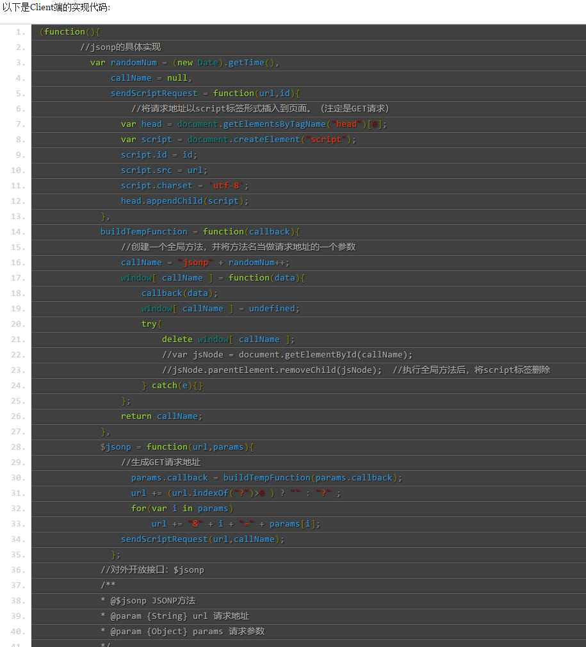Click 'function(data){' on line 17
Screen dimensions: 586x647
pos(266,278)
